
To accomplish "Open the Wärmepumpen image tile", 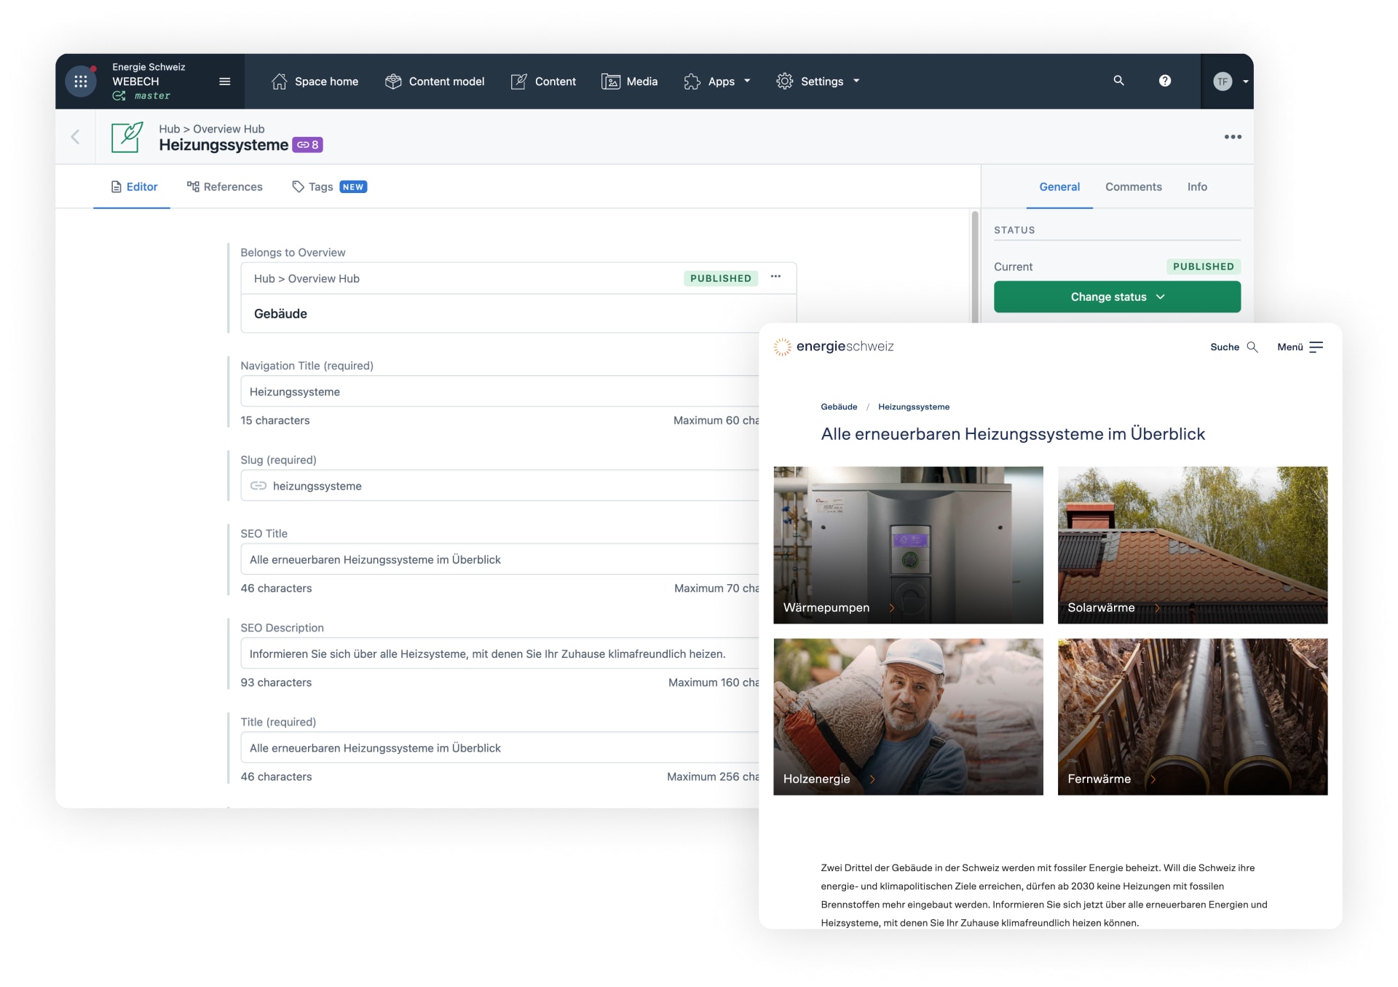I will [907, 545].
